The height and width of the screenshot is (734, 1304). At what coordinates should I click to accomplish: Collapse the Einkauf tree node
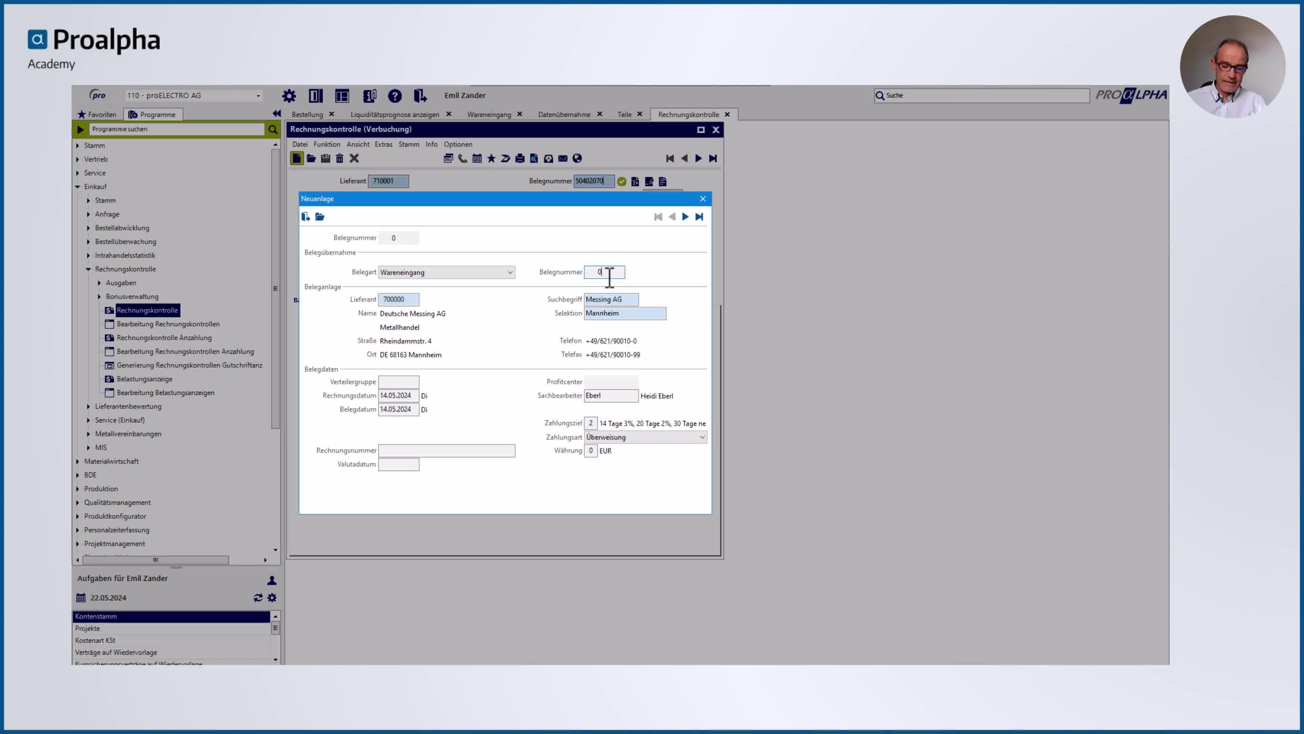(x=78, y=187)
